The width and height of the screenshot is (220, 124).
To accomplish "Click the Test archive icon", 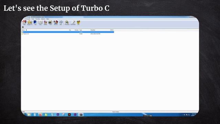I will click(35, 23).
